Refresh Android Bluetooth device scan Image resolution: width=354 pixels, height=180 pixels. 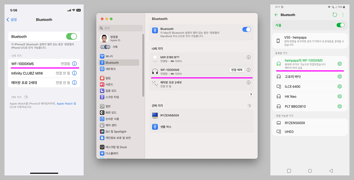pyautogui.click(x=335, y=15)
